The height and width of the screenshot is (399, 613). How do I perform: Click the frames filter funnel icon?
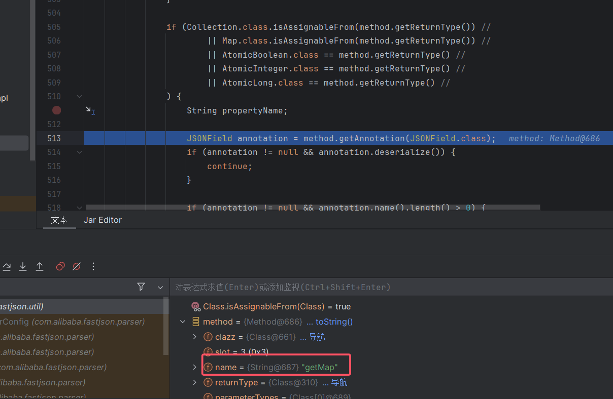(x=141, y=287)
